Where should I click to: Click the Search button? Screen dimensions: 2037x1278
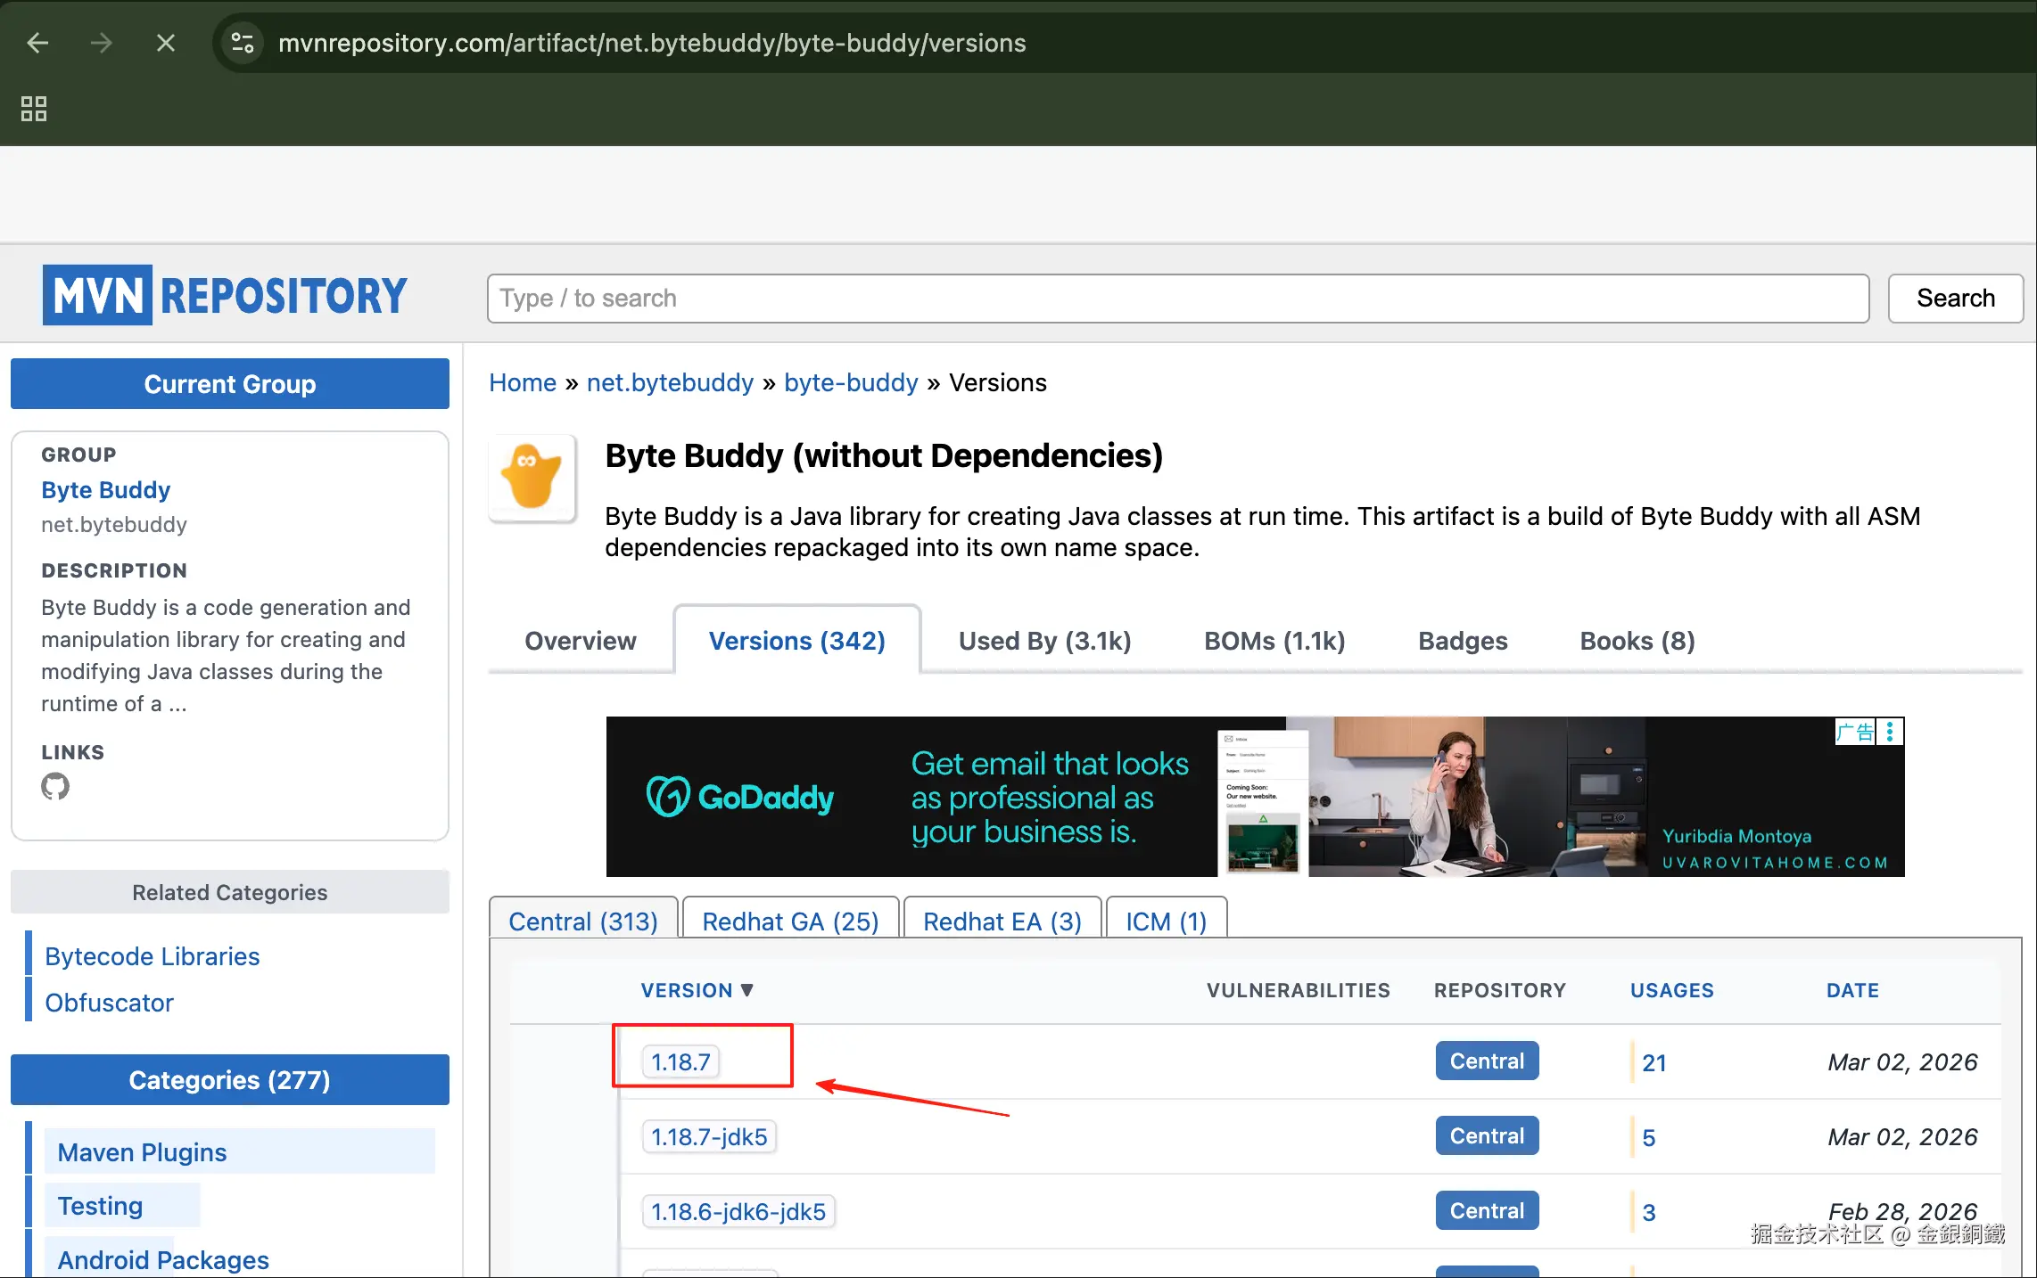coord(1955,298)
